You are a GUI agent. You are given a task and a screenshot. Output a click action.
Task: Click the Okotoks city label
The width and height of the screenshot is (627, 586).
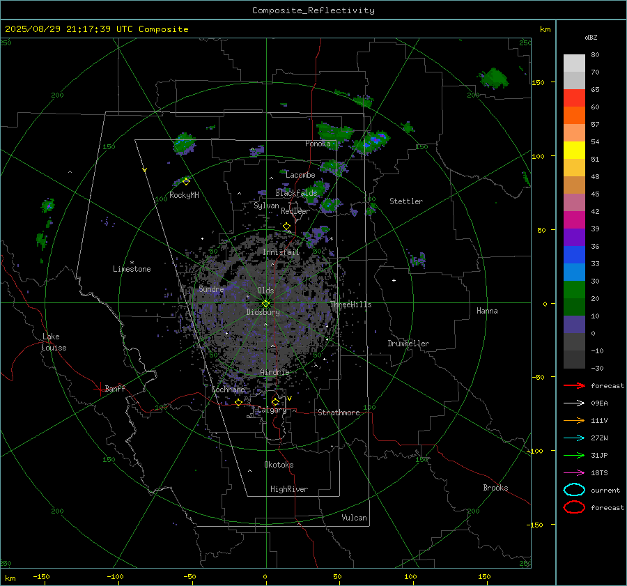(x=279, y=465)
